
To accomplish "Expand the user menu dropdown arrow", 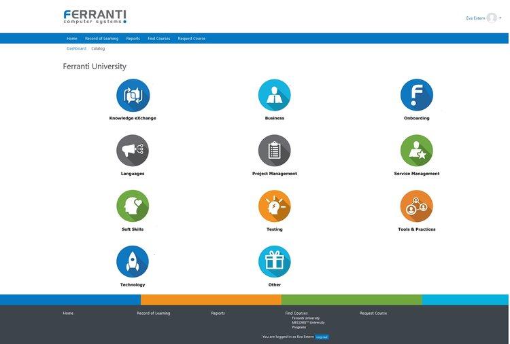I will pyautogui.click(x=500, y=18).
